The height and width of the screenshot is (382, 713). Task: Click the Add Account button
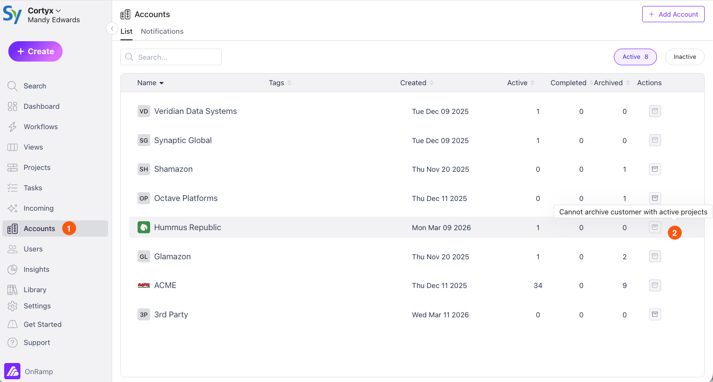673,14
